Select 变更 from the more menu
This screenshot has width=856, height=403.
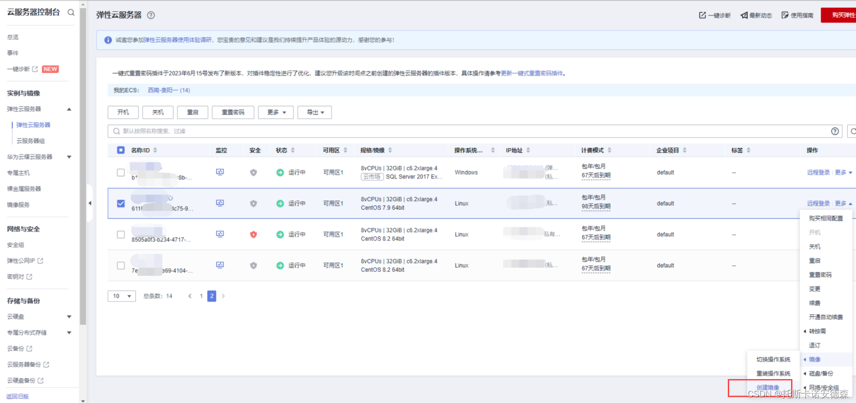click(815, 289)
